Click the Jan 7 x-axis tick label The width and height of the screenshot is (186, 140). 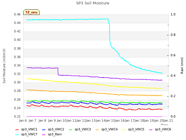pyautogui.click(x=32, y=120)
